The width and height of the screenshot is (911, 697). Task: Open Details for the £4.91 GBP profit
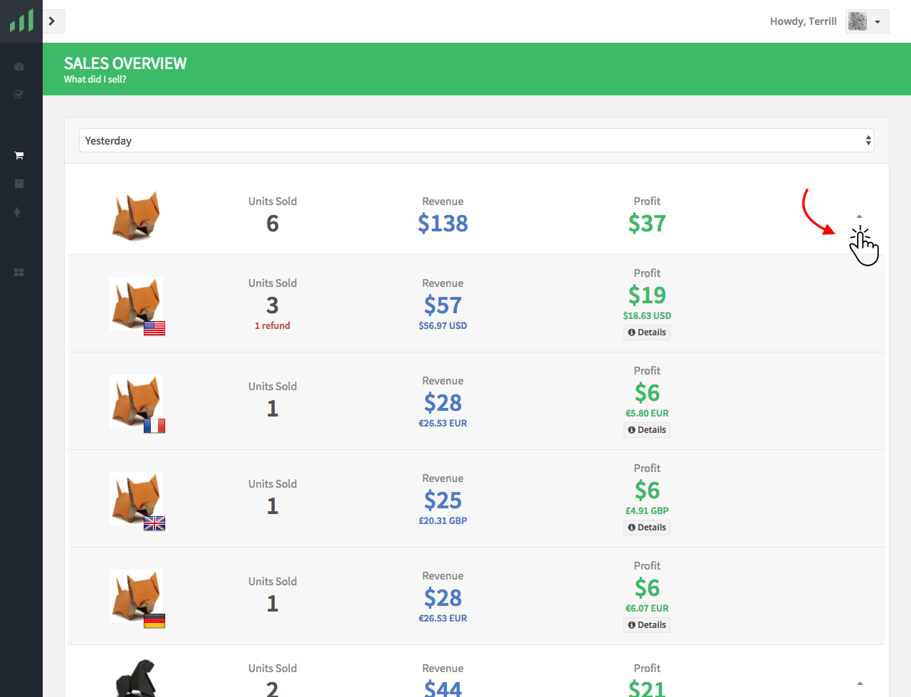[647, 528]
